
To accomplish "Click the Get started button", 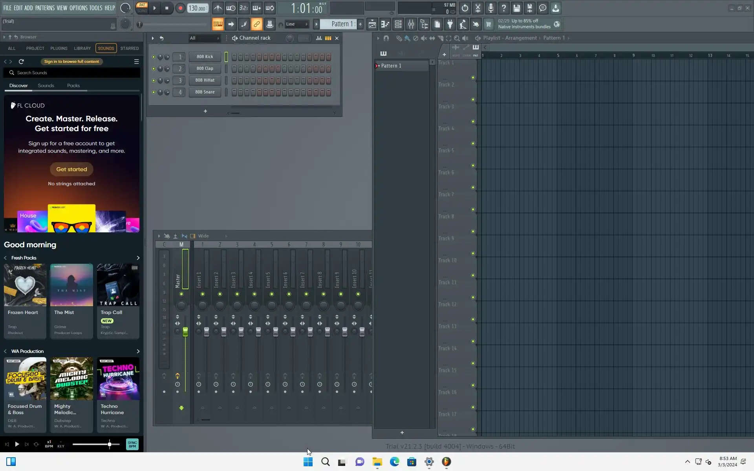I will coord(71,169).
